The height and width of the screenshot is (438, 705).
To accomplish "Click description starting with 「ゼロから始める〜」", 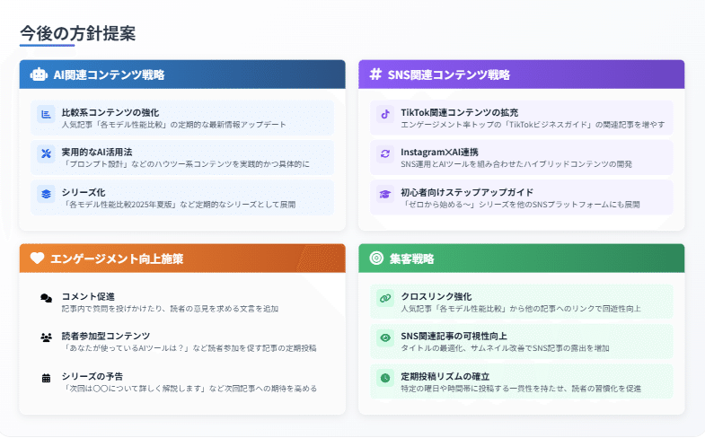I will click(x=520, y=205).
